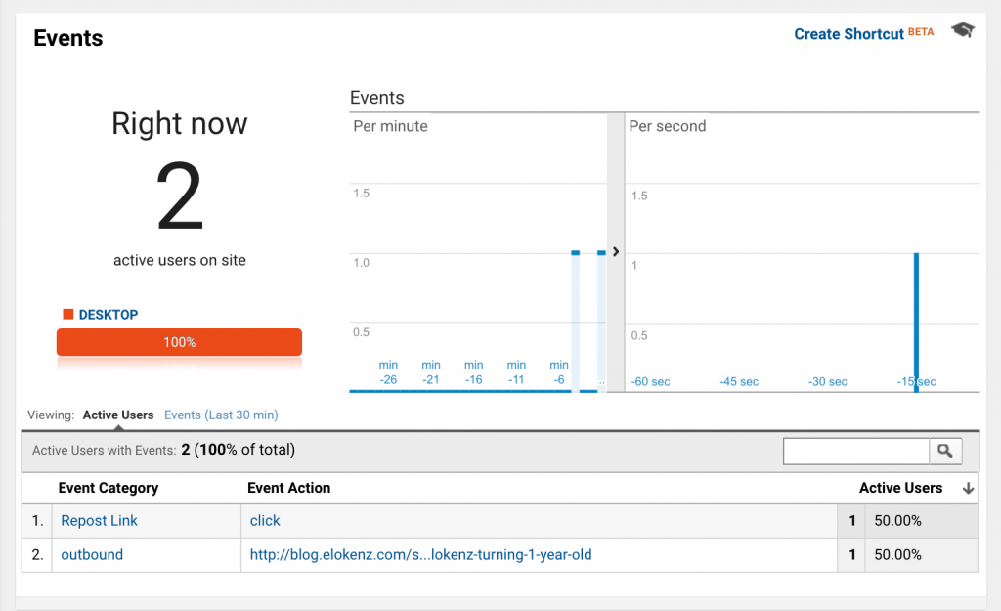Select the Active Users viewing option
The image size is (1001, 611).
(x=117, y=415)
